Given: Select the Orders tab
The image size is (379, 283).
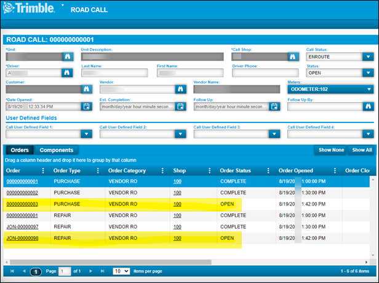Looking at the screenshot, I should [x=20, y=150].
